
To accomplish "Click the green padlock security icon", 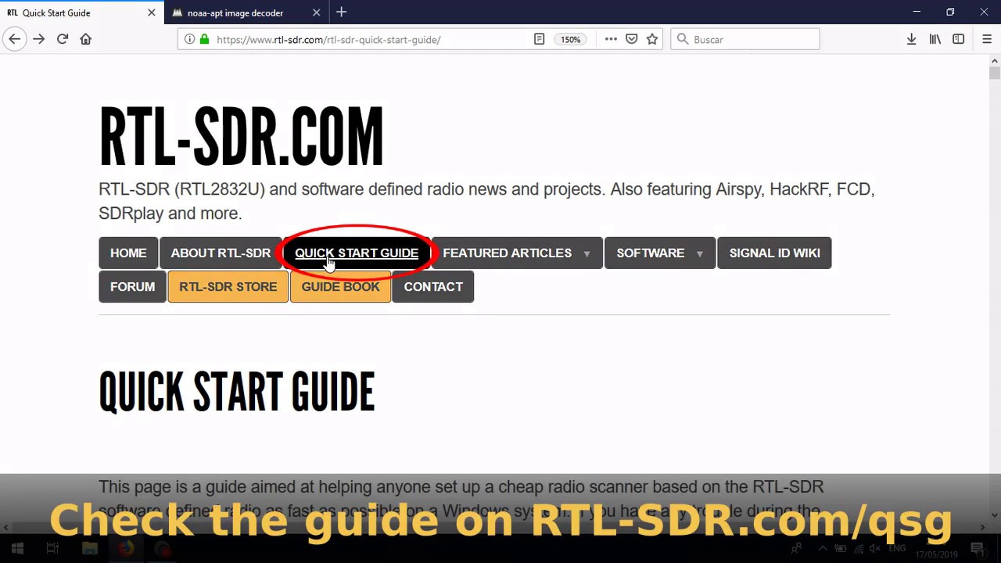I will [204, 39].
